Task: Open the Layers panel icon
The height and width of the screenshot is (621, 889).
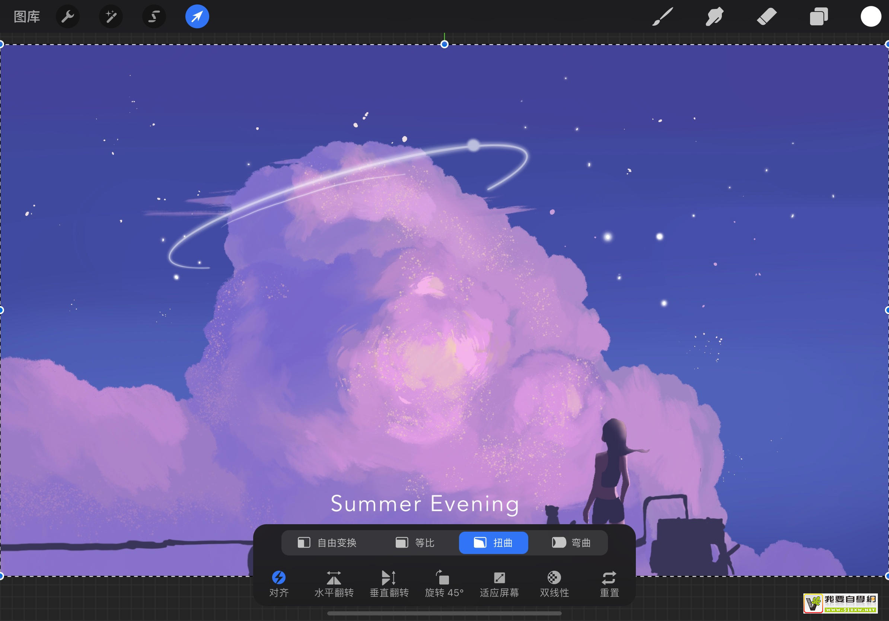Action: [x=819, y=17]
